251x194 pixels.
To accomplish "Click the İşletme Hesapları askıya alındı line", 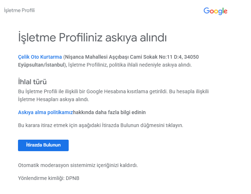I will pos(54,99).
